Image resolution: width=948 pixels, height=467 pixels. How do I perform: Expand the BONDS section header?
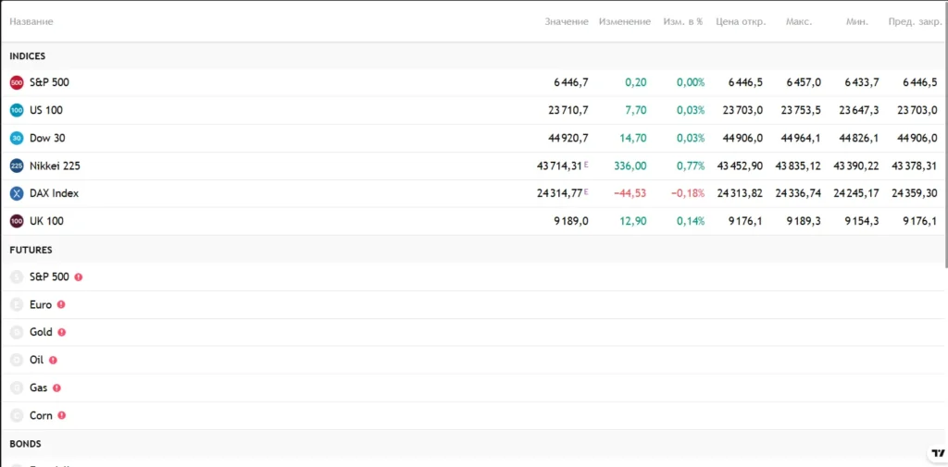coord(25,444)
